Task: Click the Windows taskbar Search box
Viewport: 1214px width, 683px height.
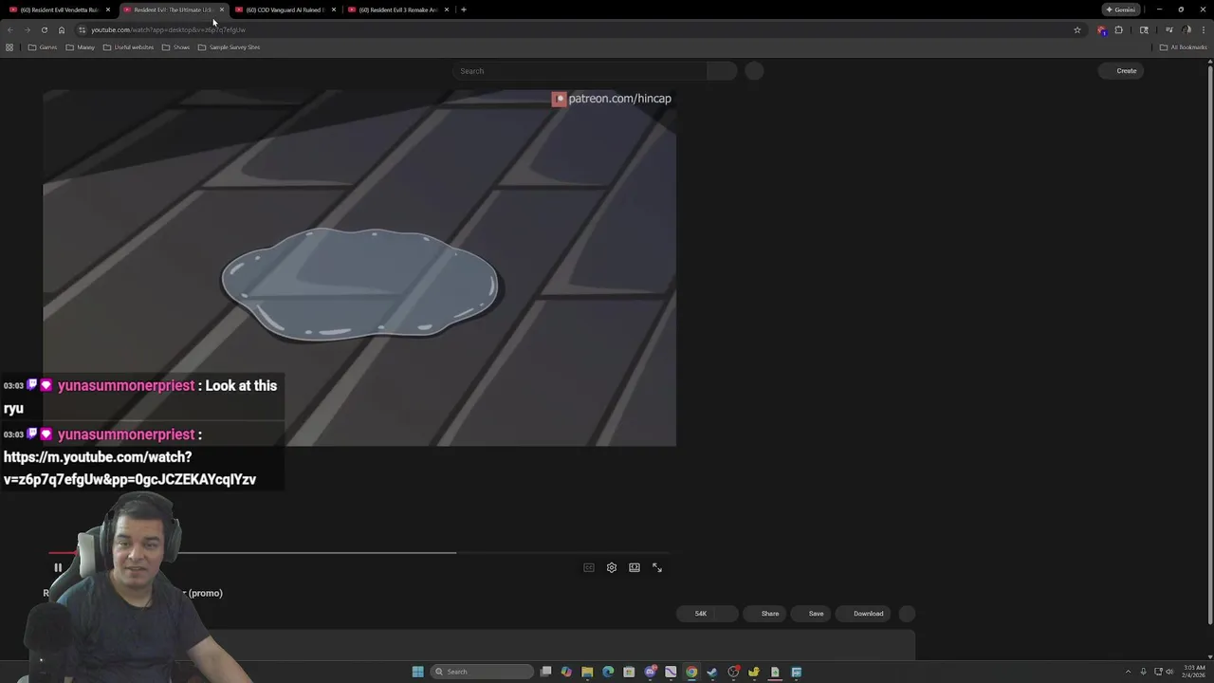Action: point(482,672)
